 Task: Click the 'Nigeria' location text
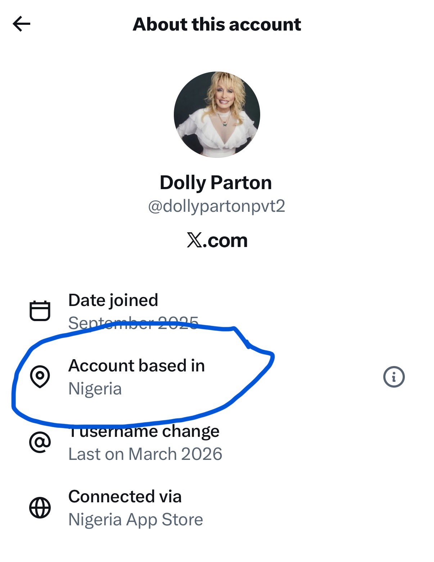coord(95,389)
